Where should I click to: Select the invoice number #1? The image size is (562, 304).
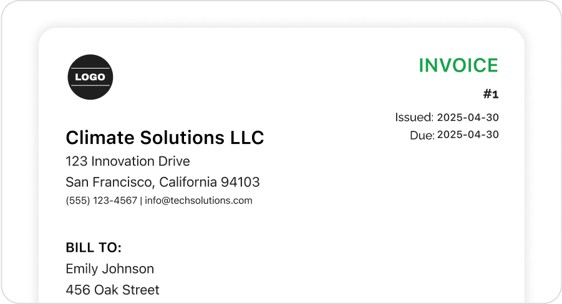pos(491,95)
